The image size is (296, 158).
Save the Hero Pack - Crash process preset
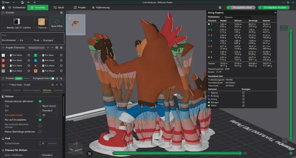coord(52,85)
